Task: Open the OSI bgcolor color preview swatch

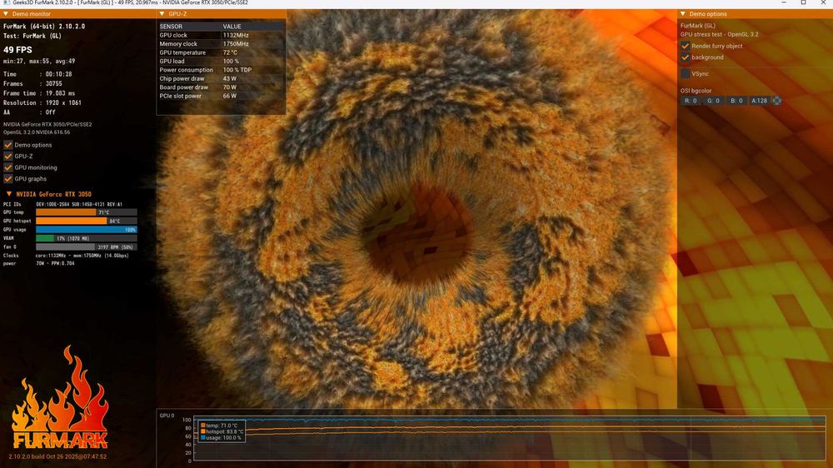Action: tap(776, 101)
